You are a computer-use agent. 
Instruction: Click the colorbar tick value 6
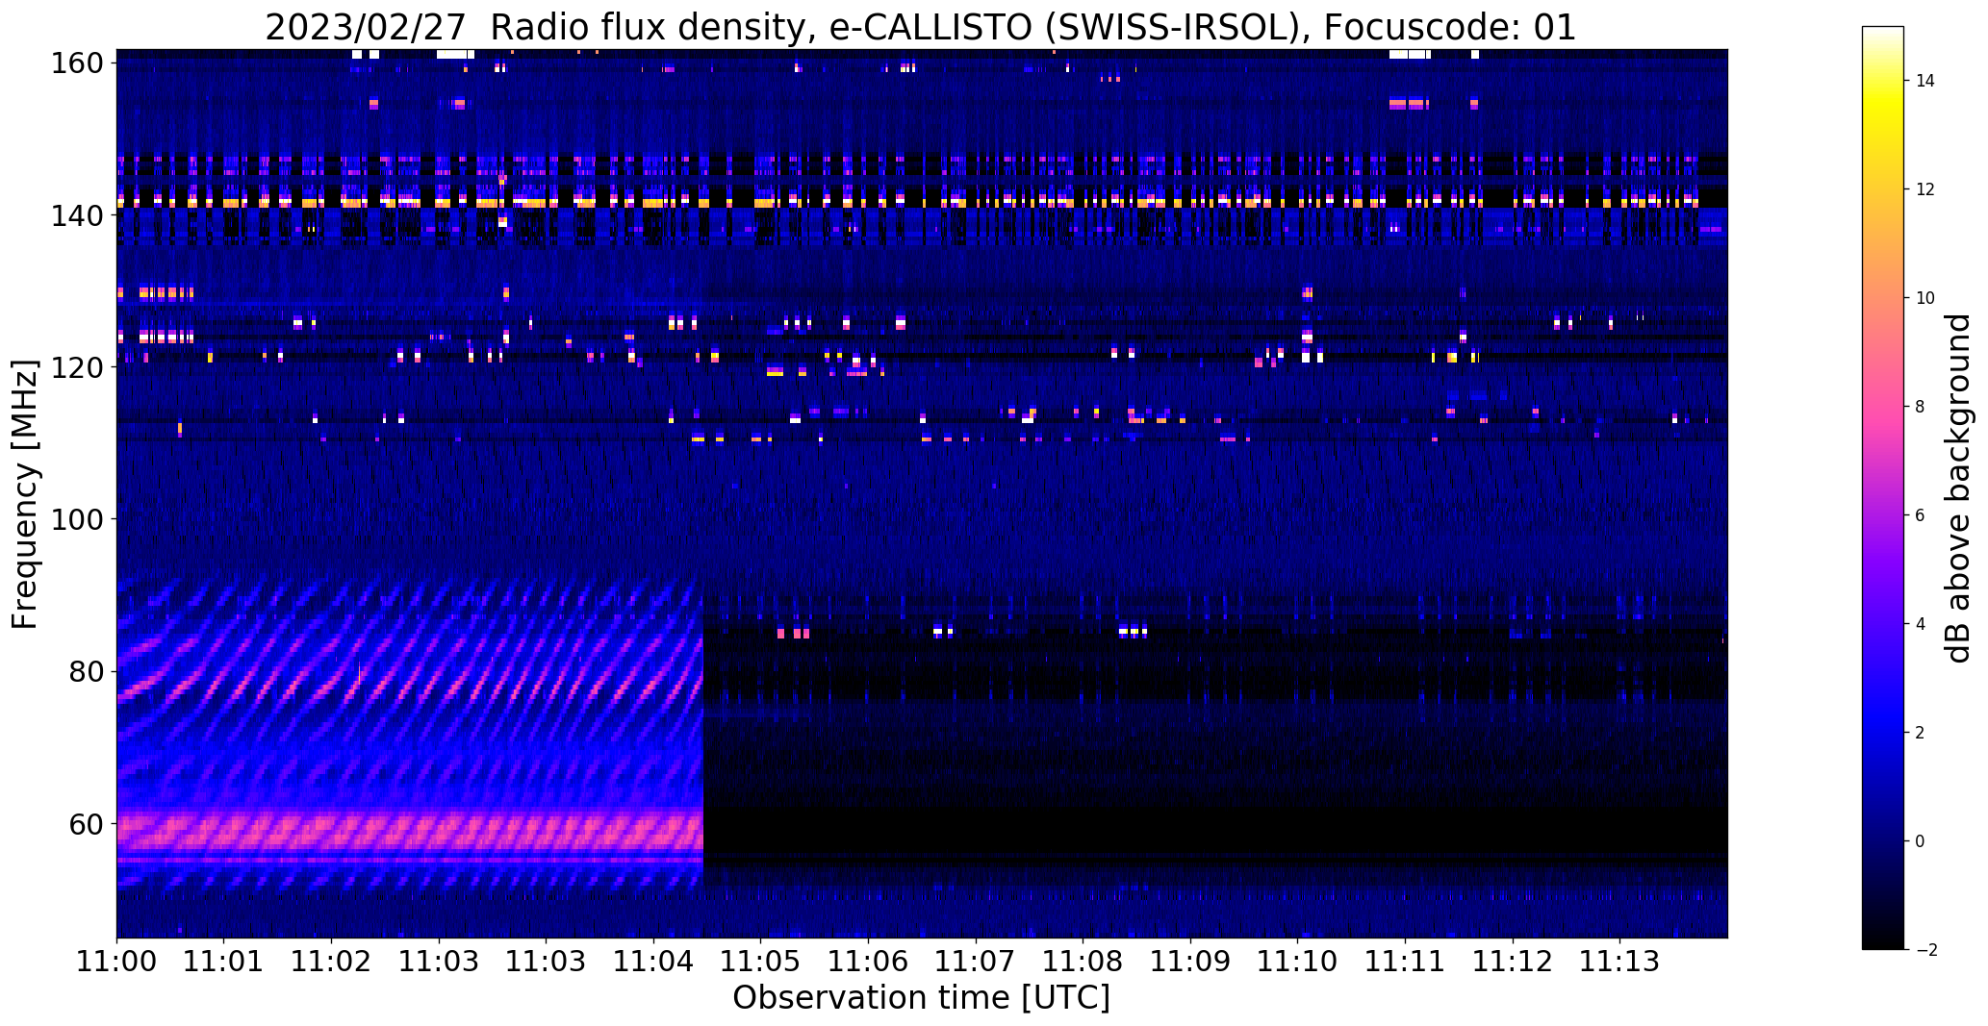pyautogui.click(x=1921, y=515)
